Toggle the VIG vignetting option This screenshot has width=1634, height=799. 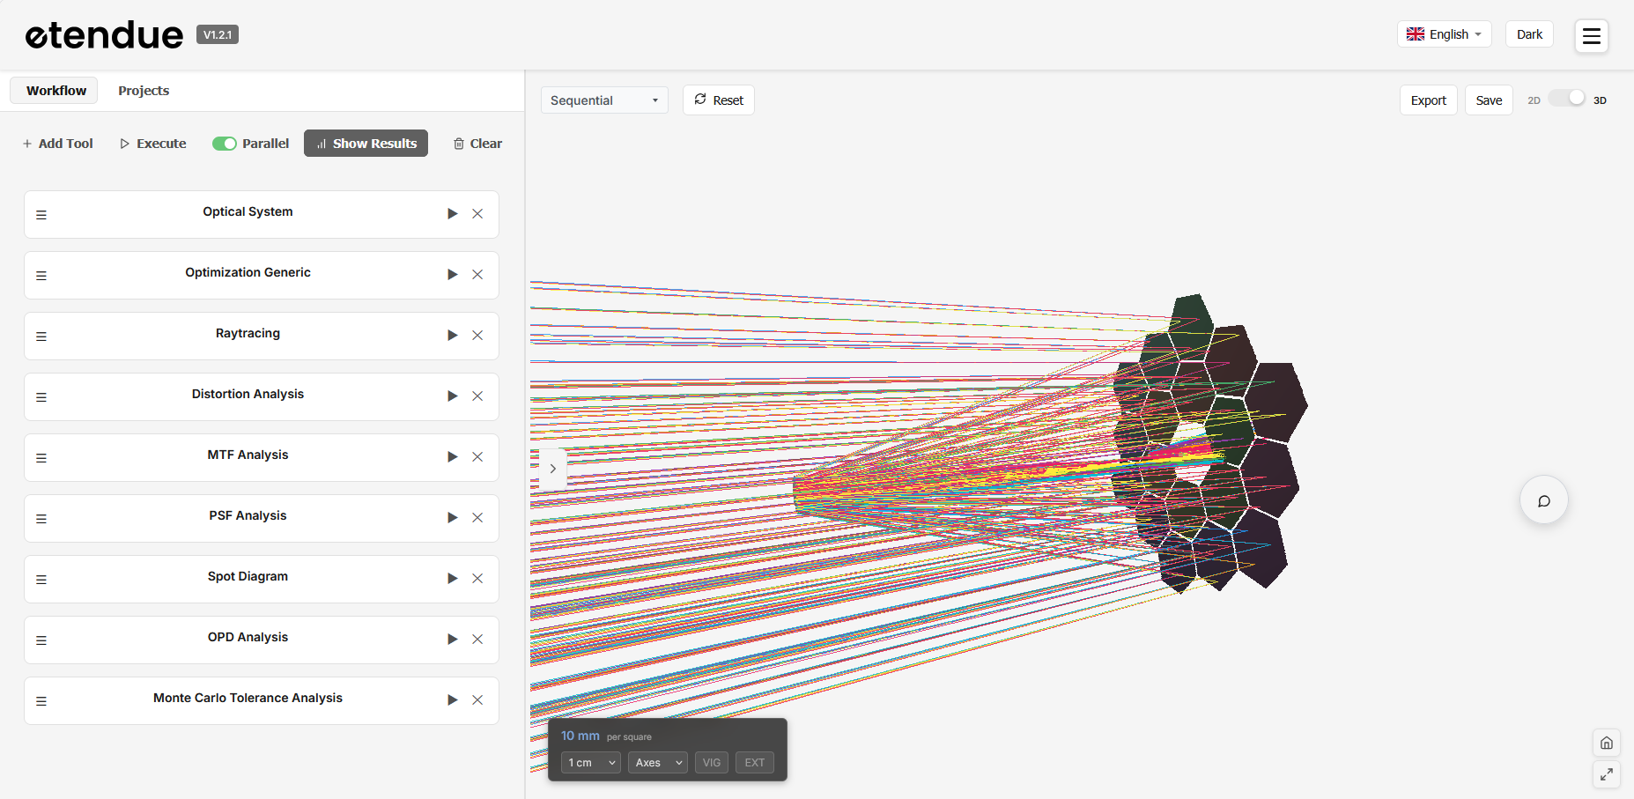pyautogui.click(x=712, y=763)
